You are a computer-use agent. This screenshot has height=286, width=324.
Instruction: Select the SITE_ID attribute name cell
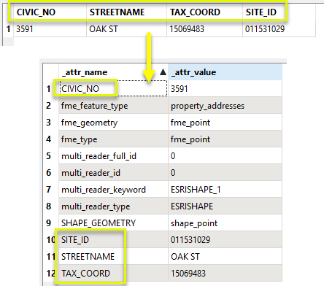(x=113, y=240)
